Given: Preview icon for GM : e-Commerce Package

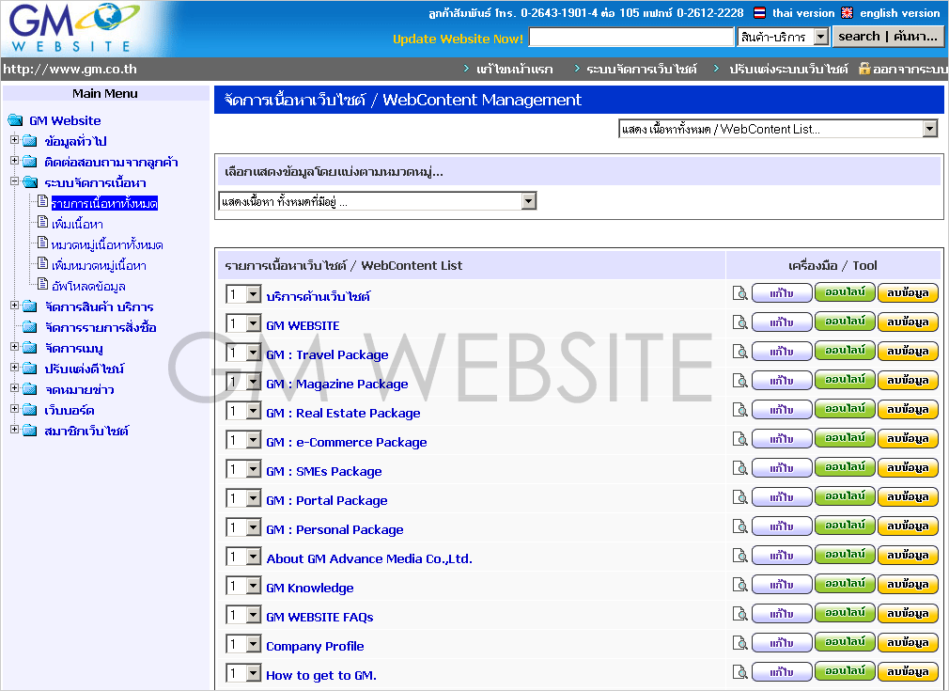Looking at the screenshot, I should pyautogui.click(x=739, y=438).
